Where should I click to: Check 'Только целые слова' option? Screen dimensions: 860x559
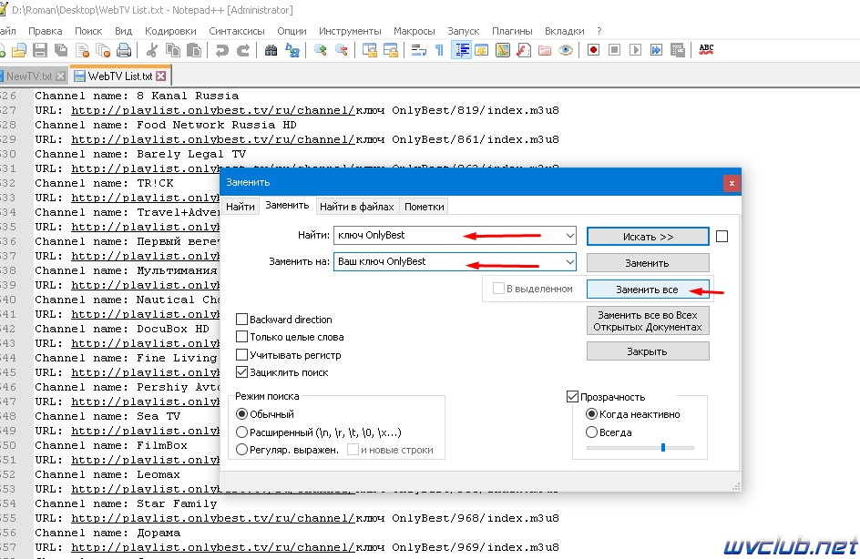[241, 337]
